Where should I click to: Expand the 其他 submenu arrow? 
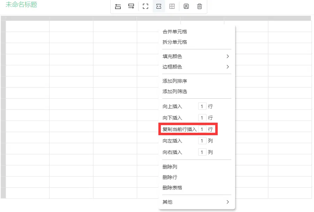(x=227, y=202)
